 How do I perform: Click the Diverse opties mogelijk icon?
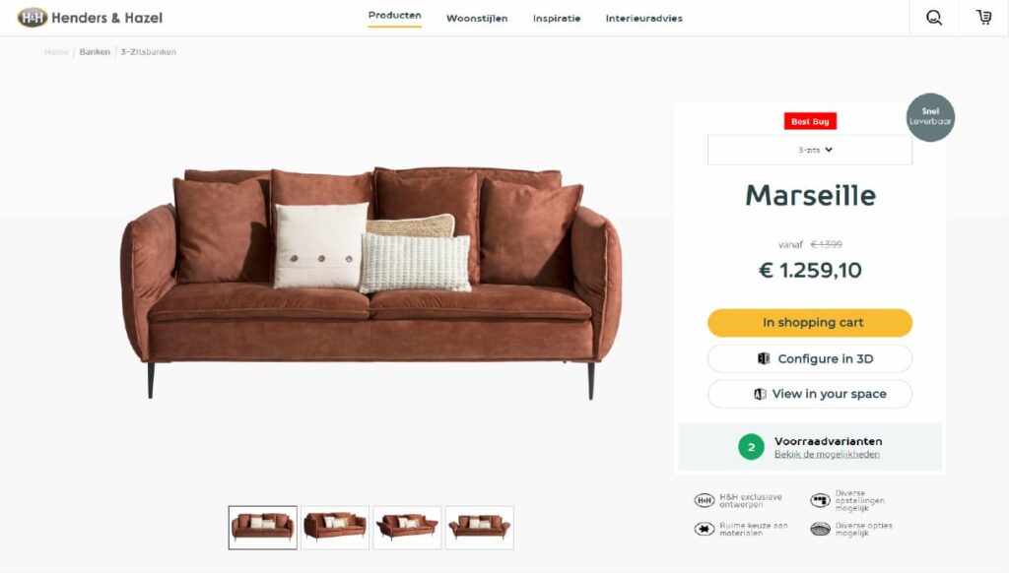tap(820, 530)
